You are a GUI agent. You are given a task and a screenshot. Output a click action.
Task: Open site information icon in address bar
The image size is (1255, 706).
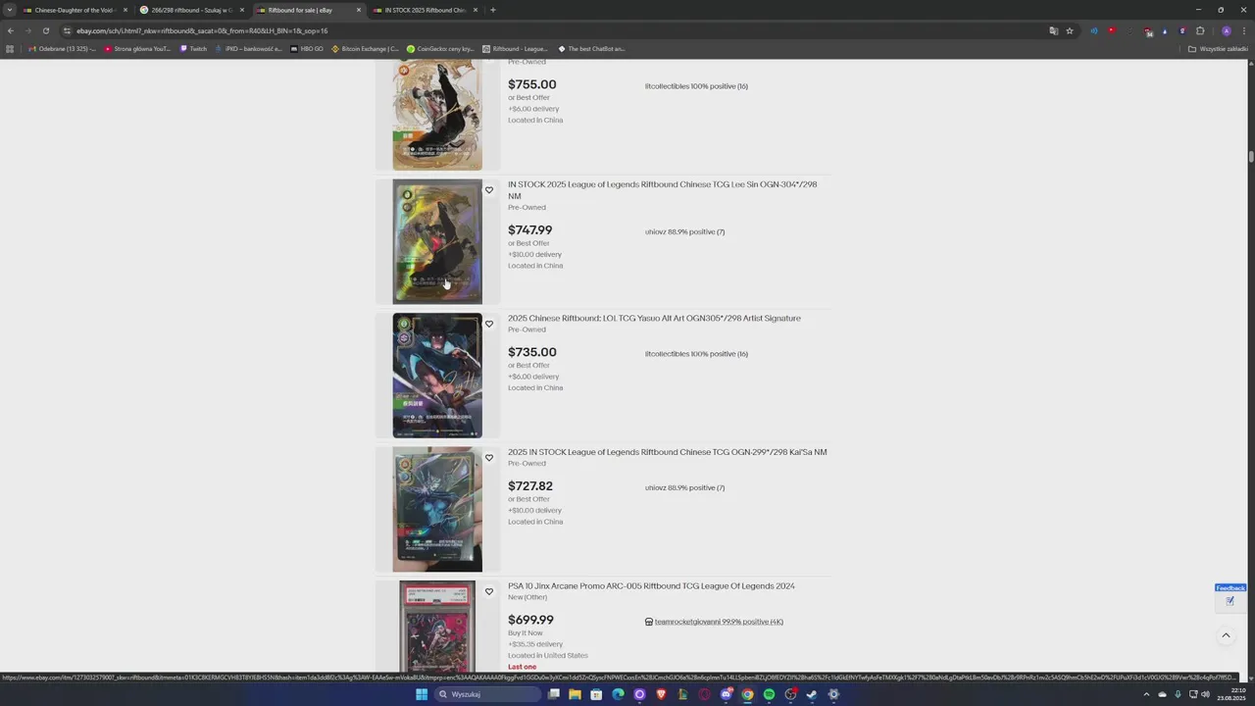click(67, 30)
